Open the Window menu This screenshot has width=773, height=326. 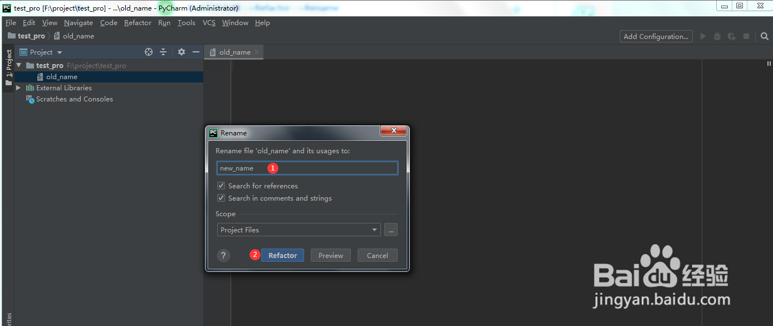pos(235,23)
